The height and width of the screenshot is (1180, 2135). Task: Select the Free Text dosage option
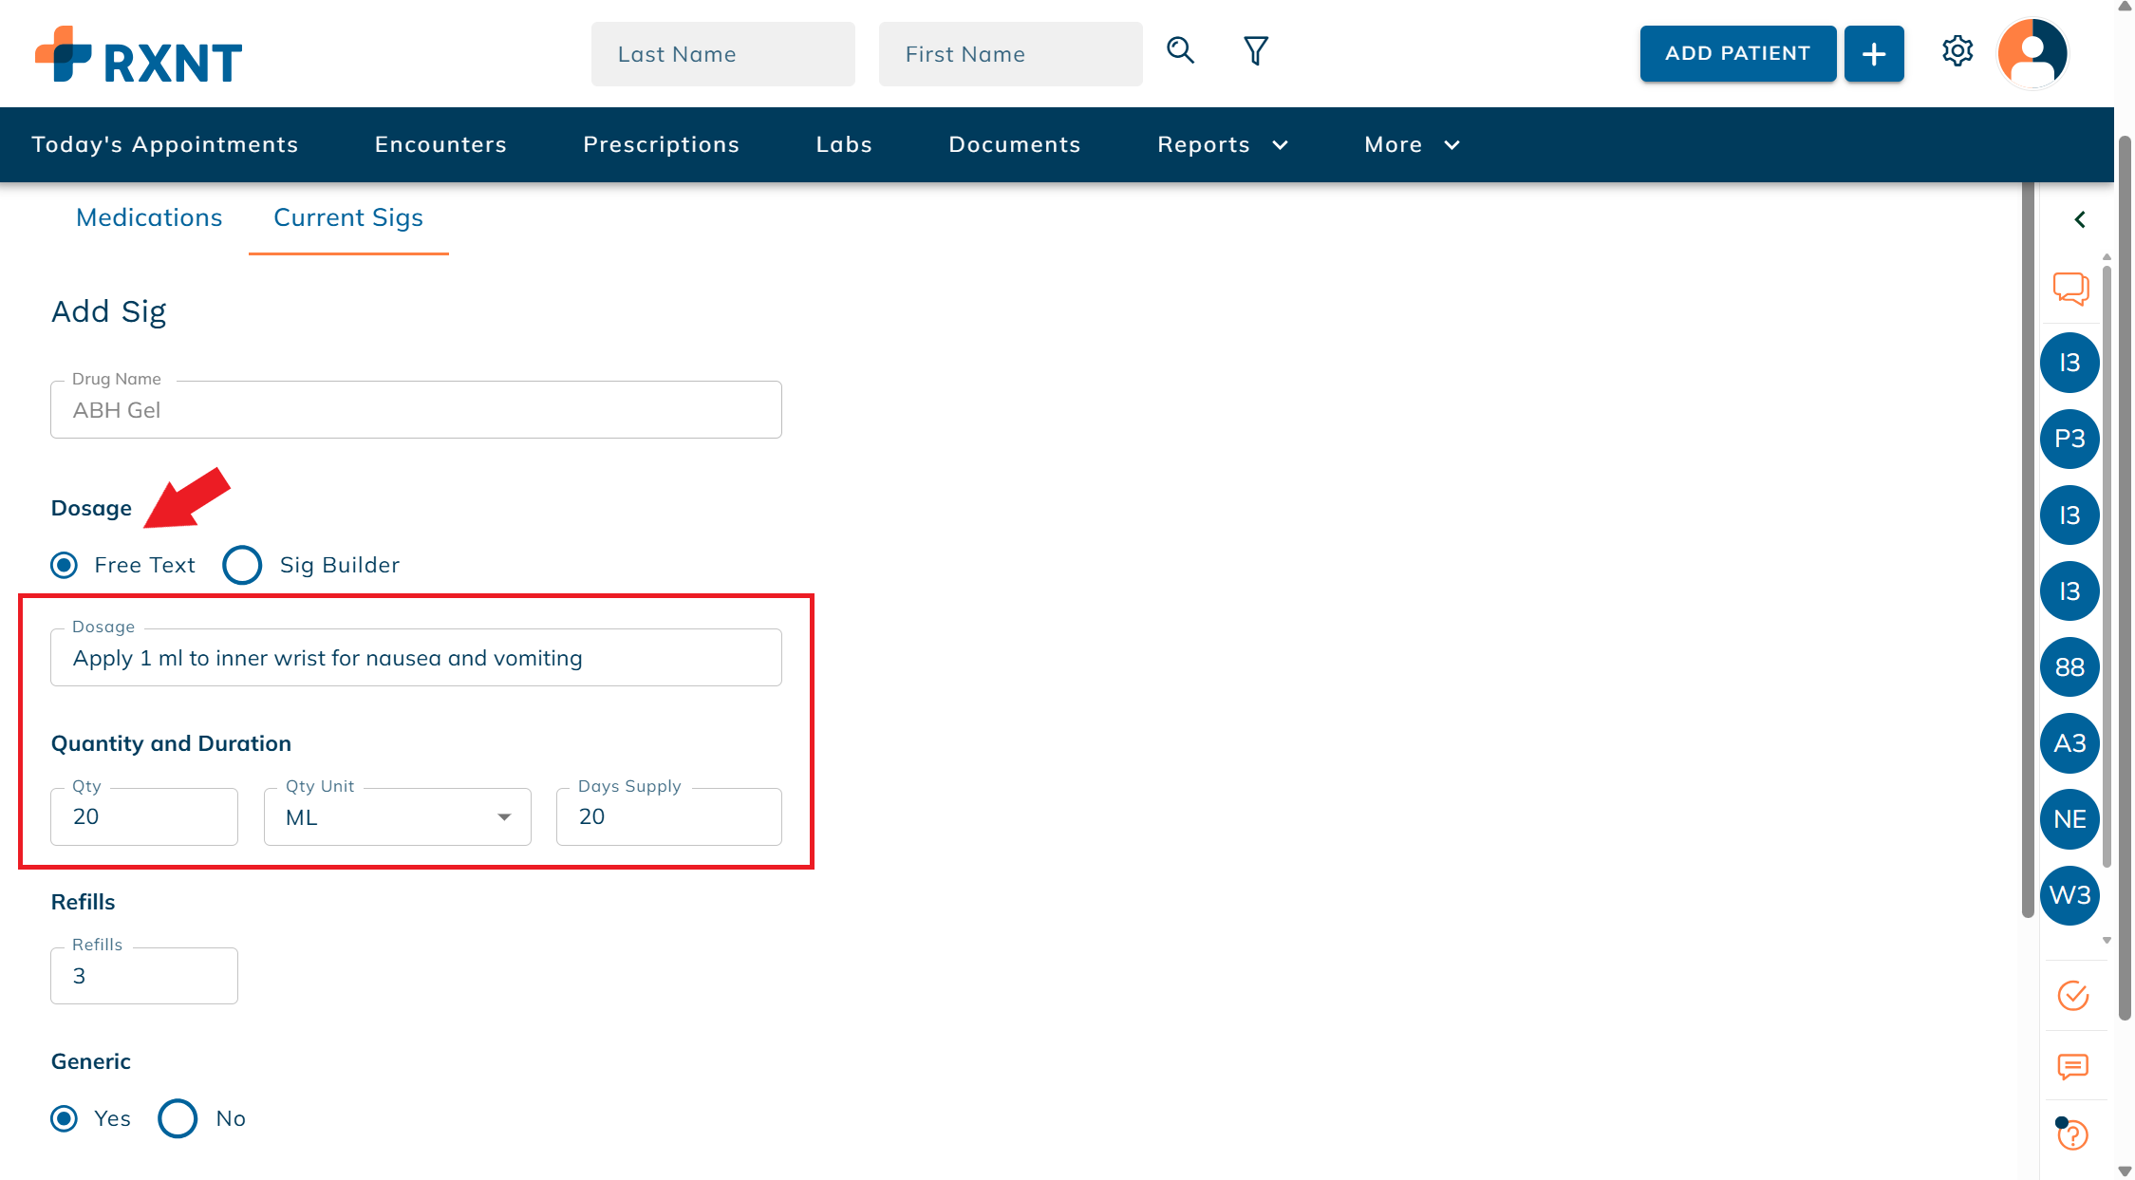(65, 565)
